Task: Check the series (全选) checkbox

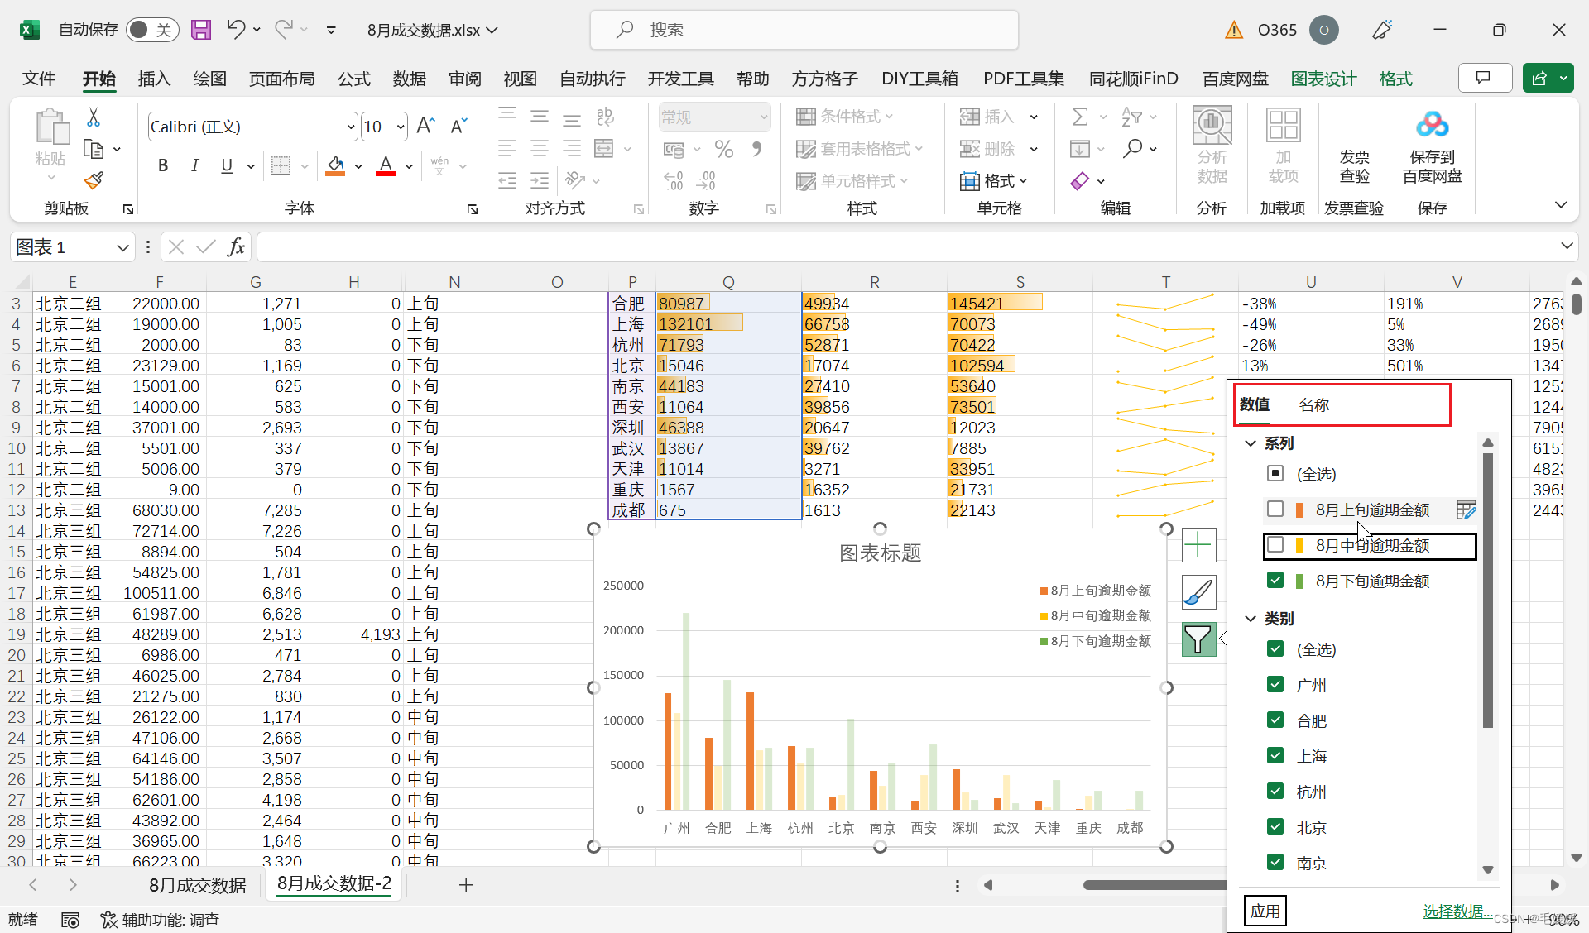Action: 1275,474
